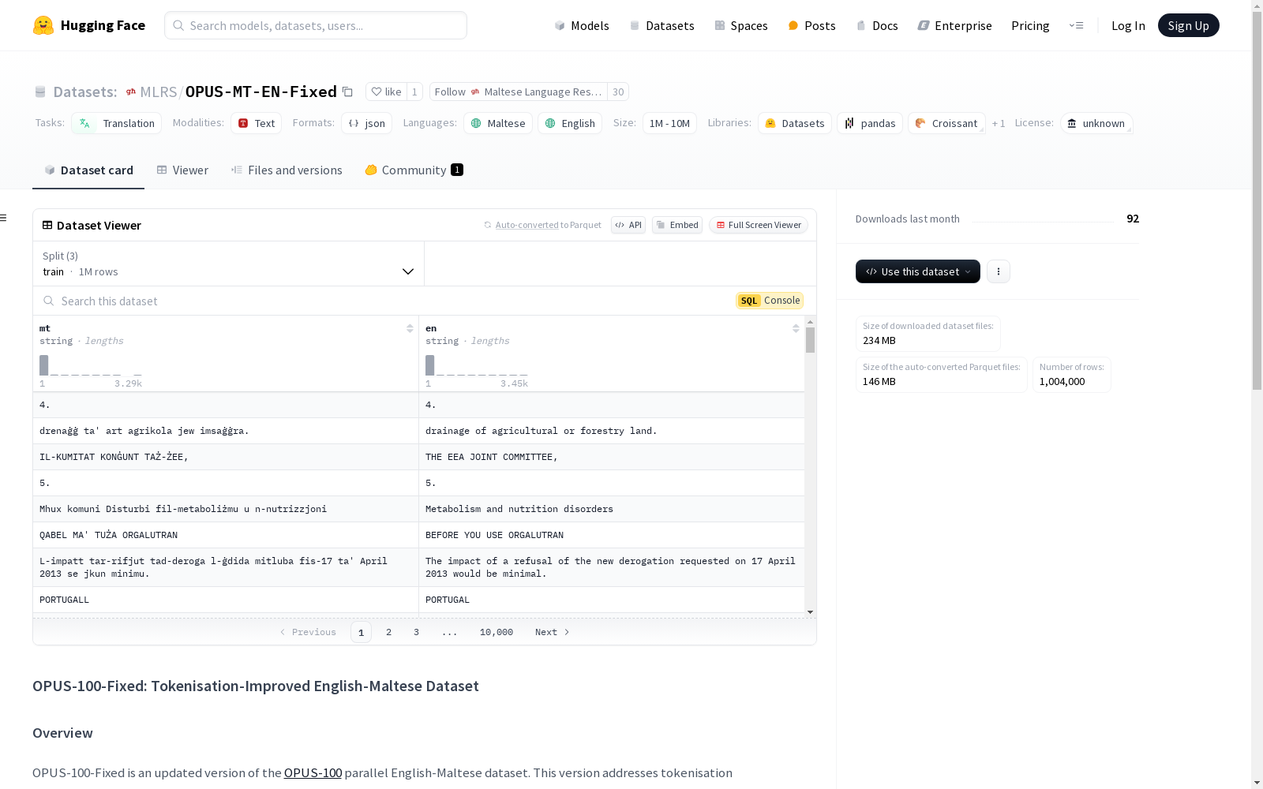Select the Croissant library tag
This screenshot has width=1263, height=789.
946,123
